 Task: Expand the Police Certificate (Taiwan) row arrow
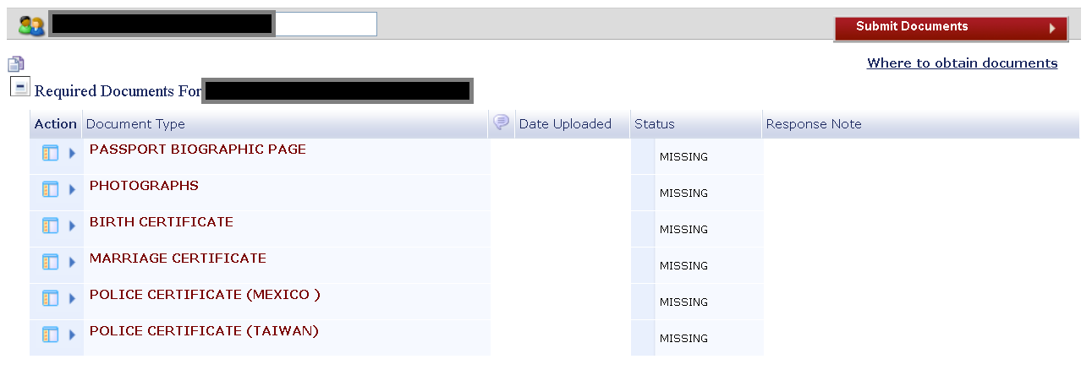point(72,335)
